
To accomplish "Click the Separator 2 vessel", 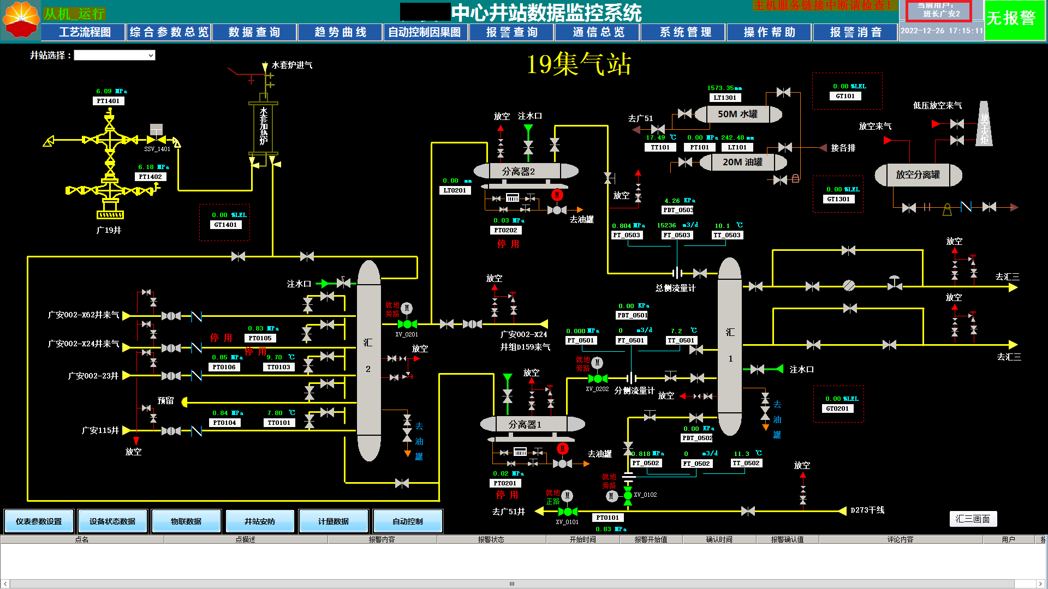I will click(525, 171).
